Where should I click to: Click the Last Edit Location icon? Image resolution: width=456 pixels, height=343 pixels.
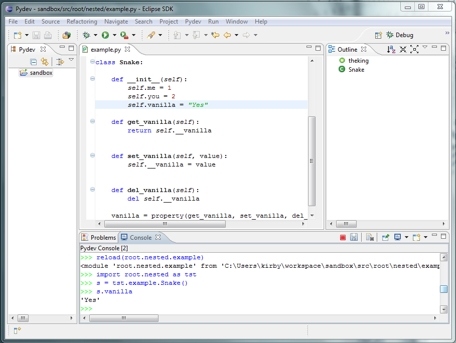[216, 35]
